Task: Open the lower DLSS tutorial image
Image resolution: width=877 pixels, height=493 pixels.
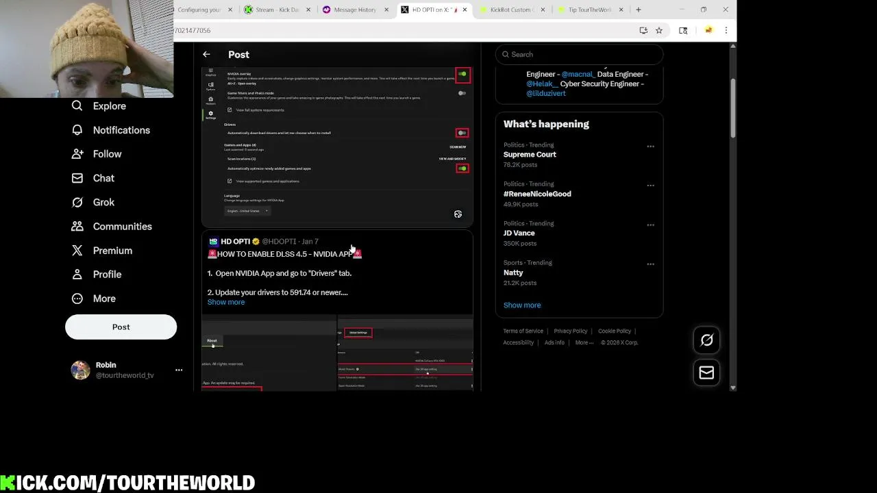Action: (x=337, y=353)
